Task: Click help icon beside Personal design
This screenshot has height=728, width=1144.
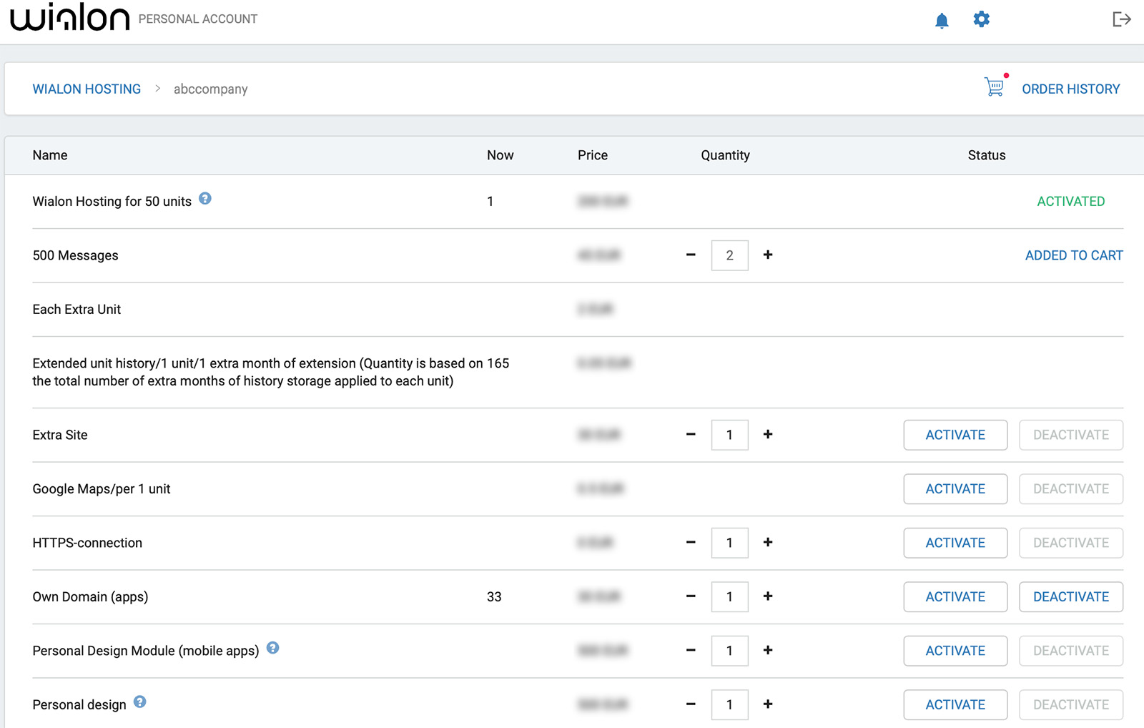Action: [140, 702]
